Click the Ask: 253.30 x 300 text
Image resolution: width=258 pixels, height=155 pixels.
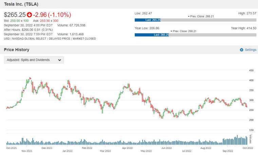point(45,21)
